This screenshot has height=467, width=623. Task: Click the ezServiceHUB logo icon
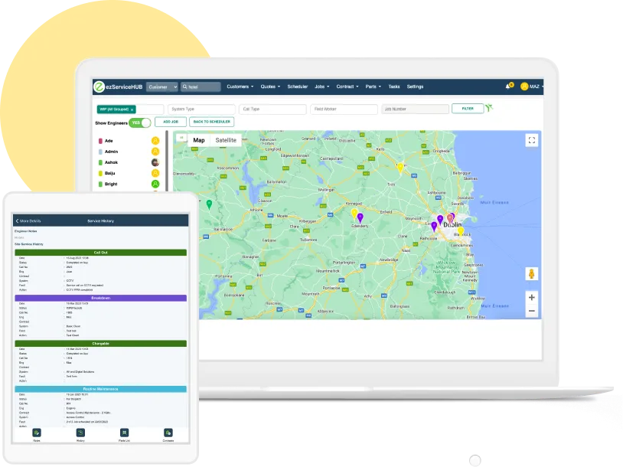pos(99,87)
